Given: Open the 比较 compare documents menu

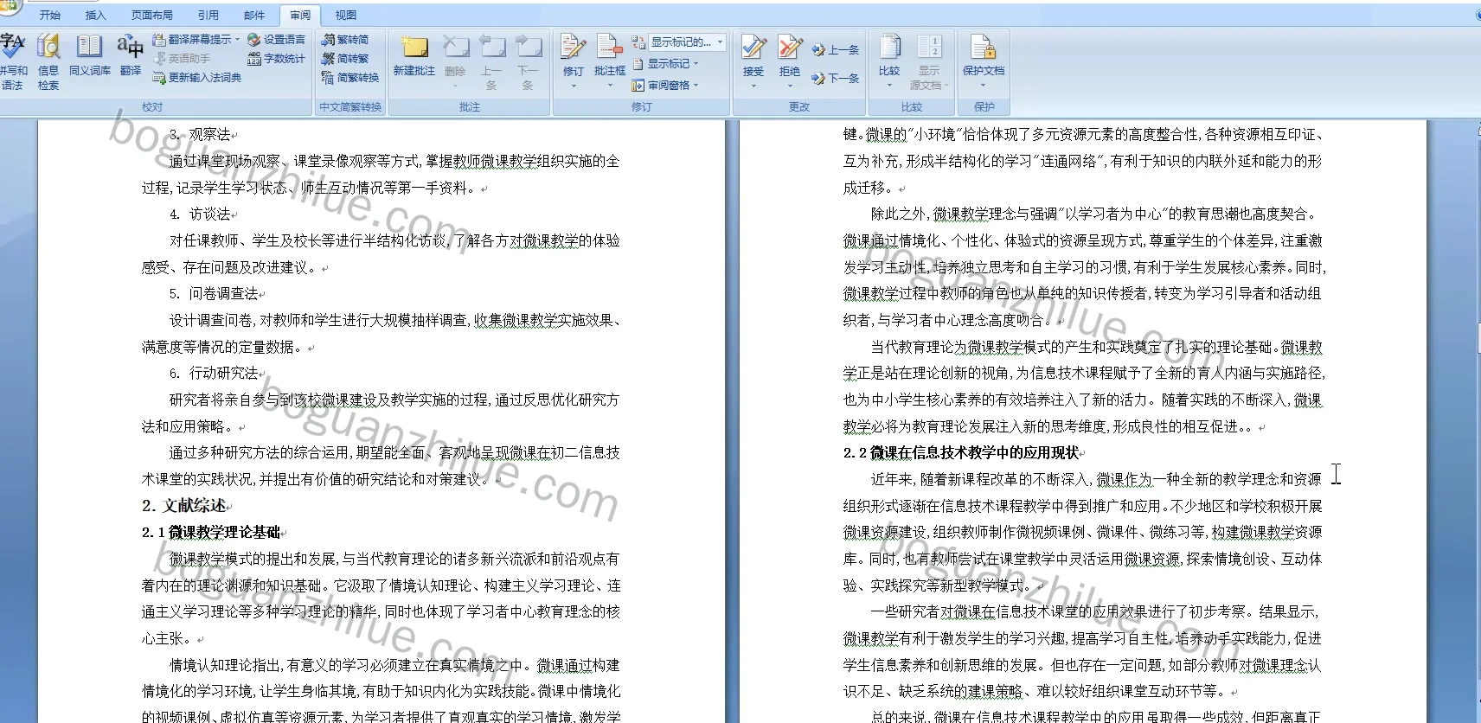Looking at the screenshot, I should click(x=889, y=61).
